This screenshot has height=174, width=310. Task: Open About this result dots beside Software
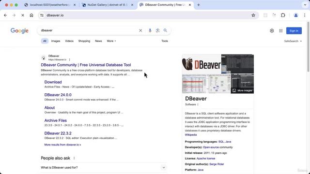click(x=198, y=104)
